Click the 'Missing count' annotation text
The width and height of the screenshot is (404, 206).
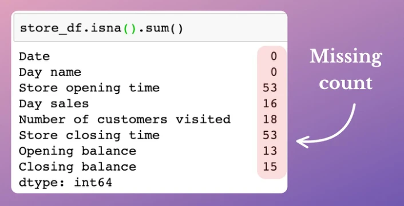[x=346, y=70]
